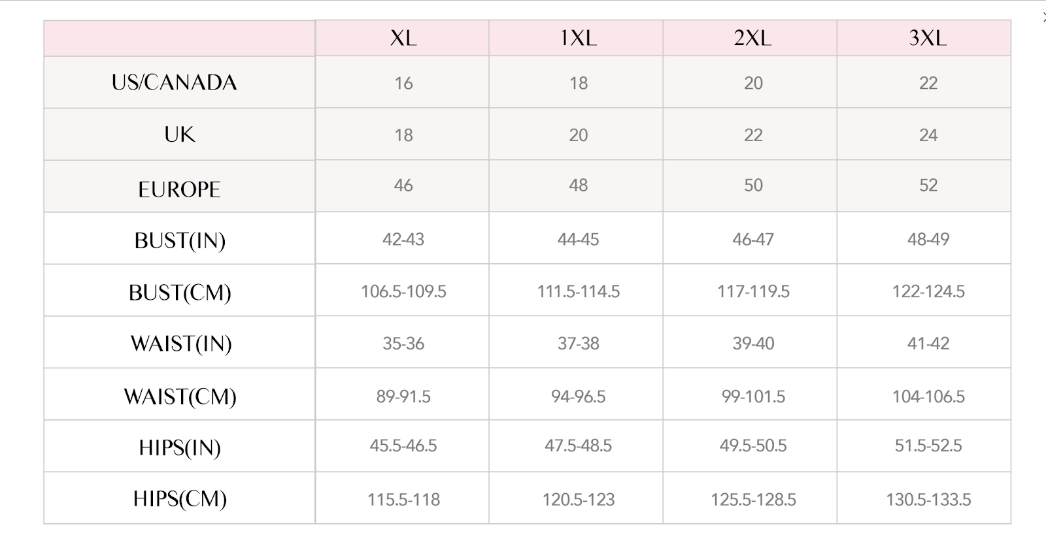Image resolution: width=1046 pixels, height=550 pixels.
Task: Click the EUROPE row label
Action: pos(179,189)
